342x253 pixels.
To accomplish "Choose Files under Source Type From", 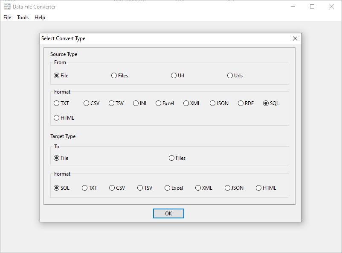I will [x=114, y=75].
